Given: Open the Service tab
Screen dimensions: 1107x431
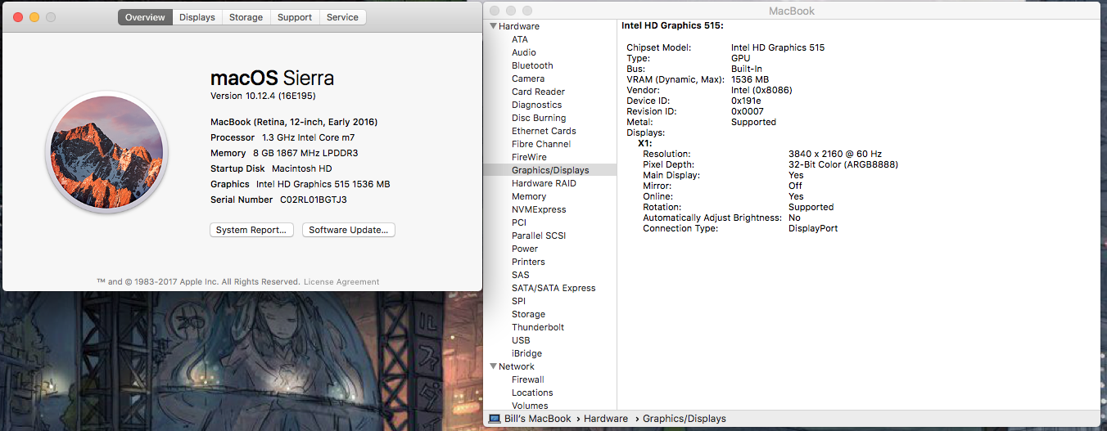Looking at the screenshot, I should click(x=342, y=17).
